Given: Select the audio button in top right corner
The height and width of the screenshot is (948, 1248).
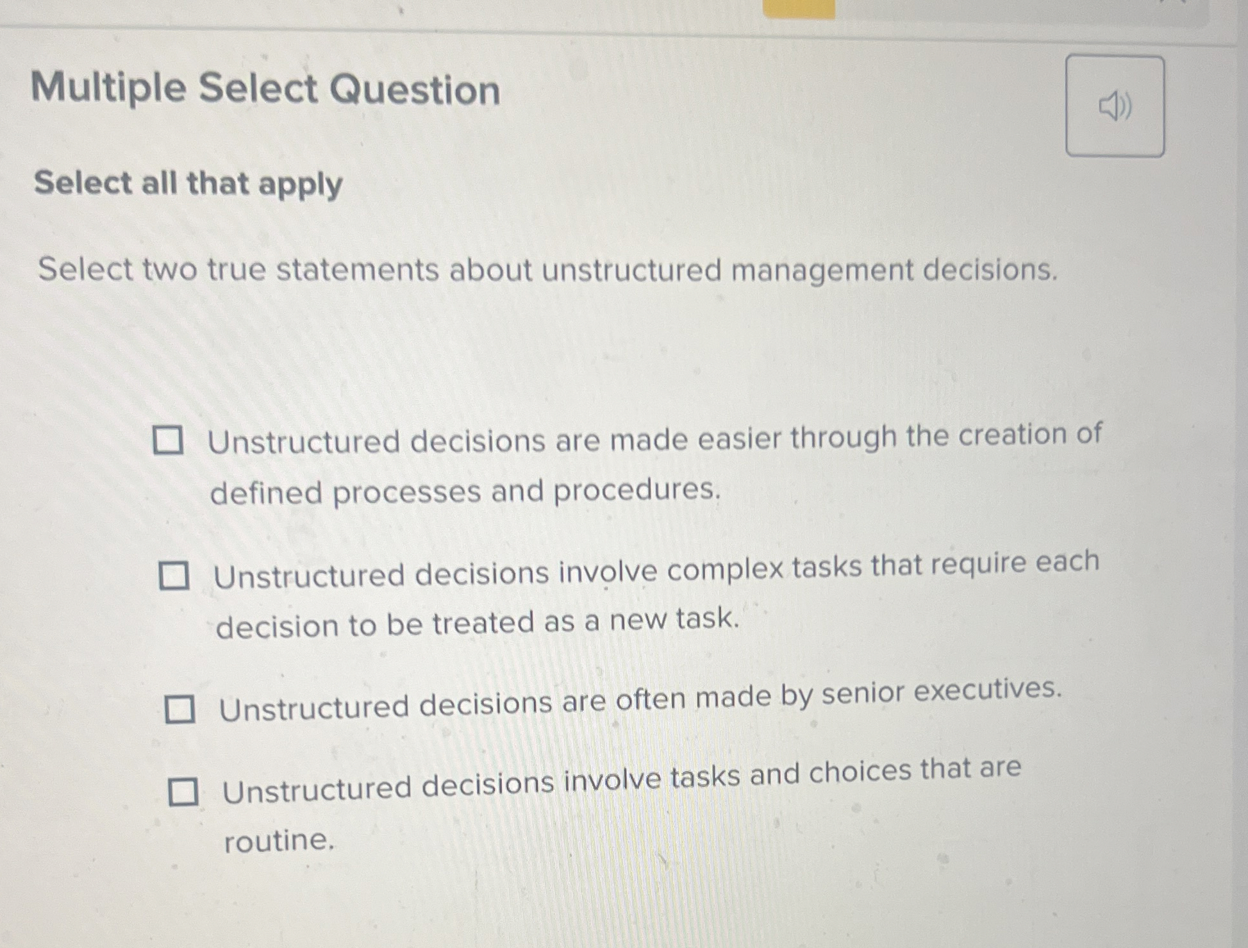Looking at the screenshot, I should coord(1115,106).
